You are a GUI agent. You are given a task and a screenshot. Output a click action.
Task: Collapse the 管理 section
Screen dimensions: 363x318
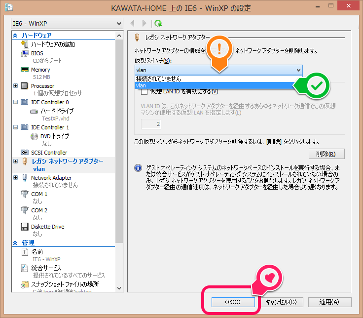pos(15,243)
